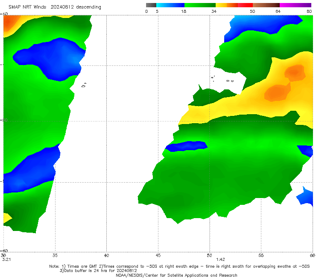Screen dimensions: 316x278
Task: Click the swath time label '3:21'
Action: pyautogui.click(x=6, y=260)
